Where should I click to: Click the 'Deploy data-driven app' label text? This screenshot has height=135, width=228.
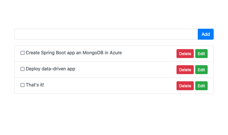point(50,69)
